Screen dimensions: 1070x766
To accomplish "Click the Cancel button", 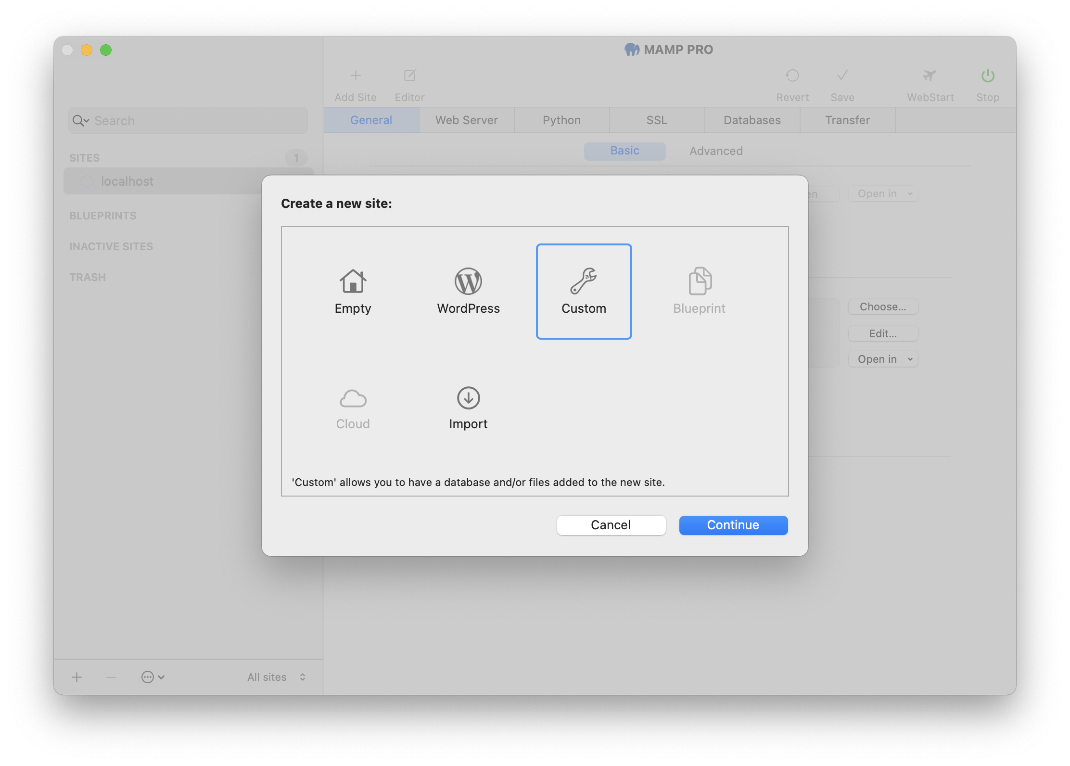I will [611, 524].
